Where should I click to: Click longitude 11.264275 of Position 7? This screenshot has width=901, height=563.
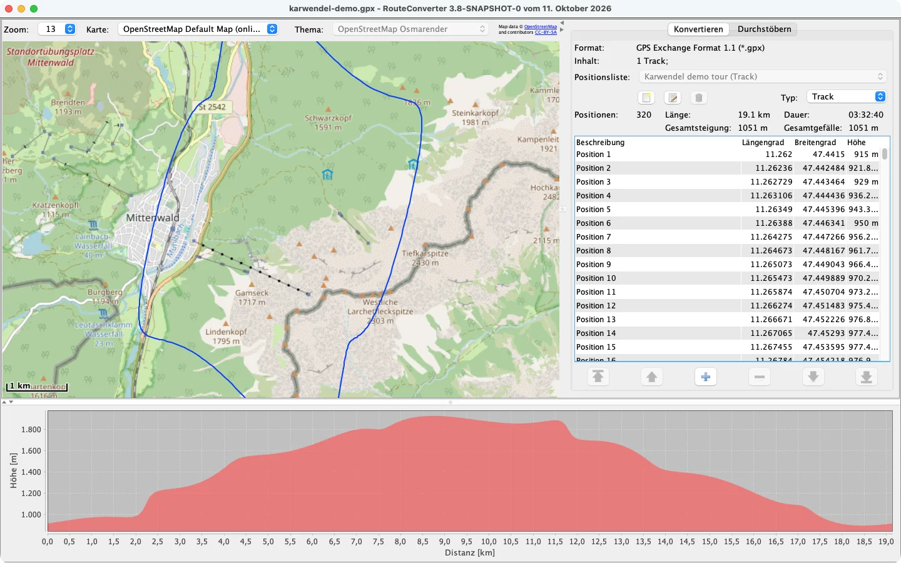(x=771, y=237)
